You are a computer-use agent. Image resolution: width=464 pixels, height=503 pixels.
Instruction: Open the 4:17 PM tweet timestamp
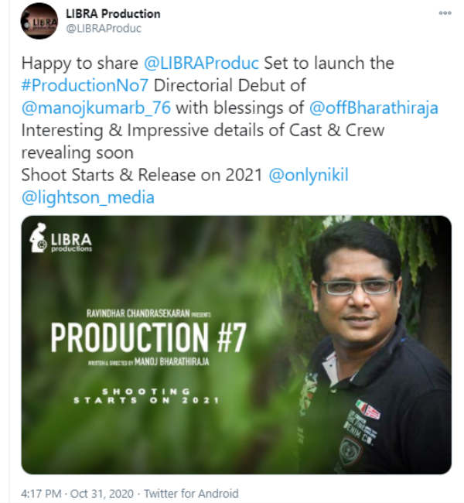[41, 494]
